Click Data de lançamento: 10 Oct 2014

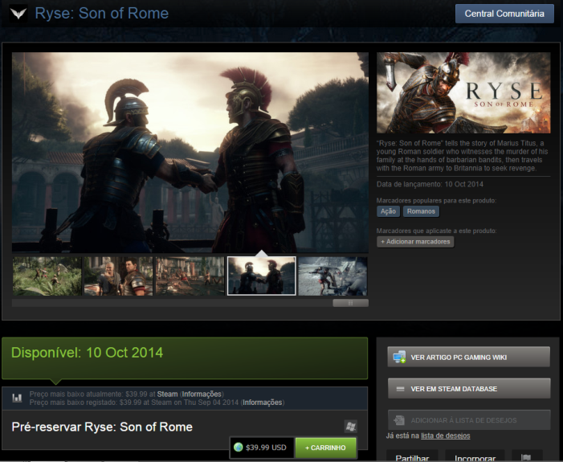pyautogui.click(x=430, y=184)
